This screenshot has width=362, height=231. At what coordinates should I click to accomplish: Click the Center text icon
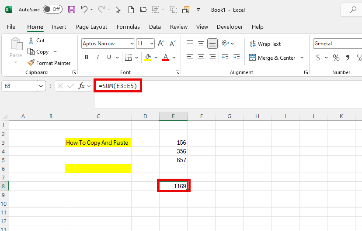201,57
